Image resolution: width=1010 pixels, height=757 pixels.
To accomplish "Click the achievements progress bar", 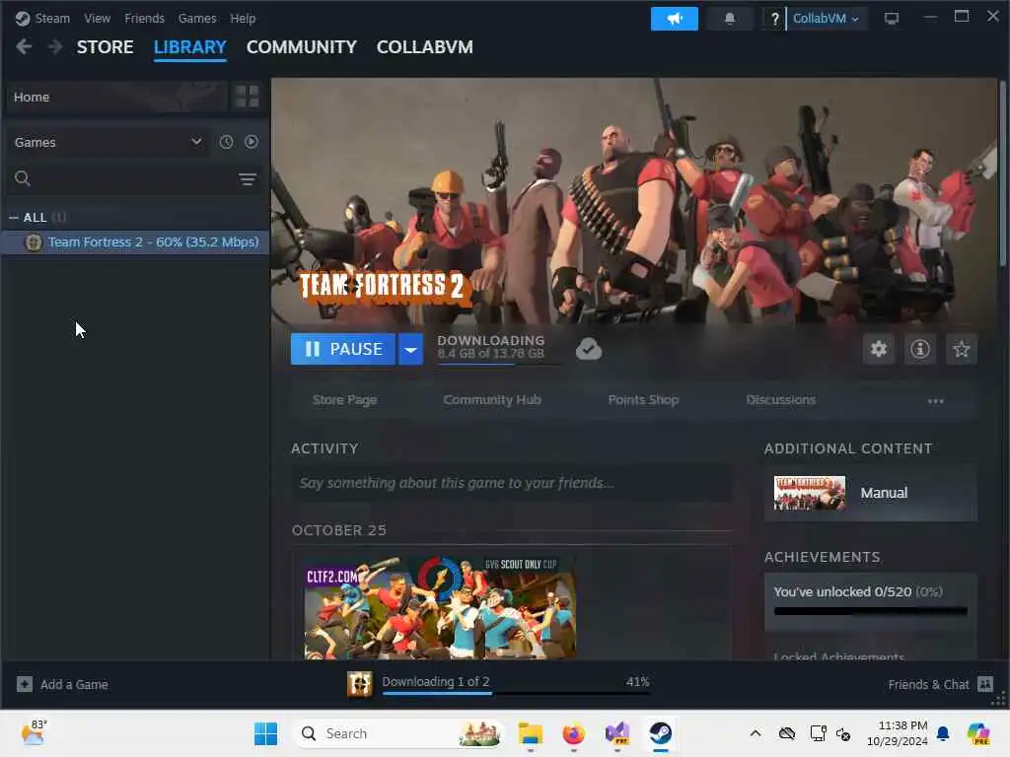I will (x=870, y=611).
